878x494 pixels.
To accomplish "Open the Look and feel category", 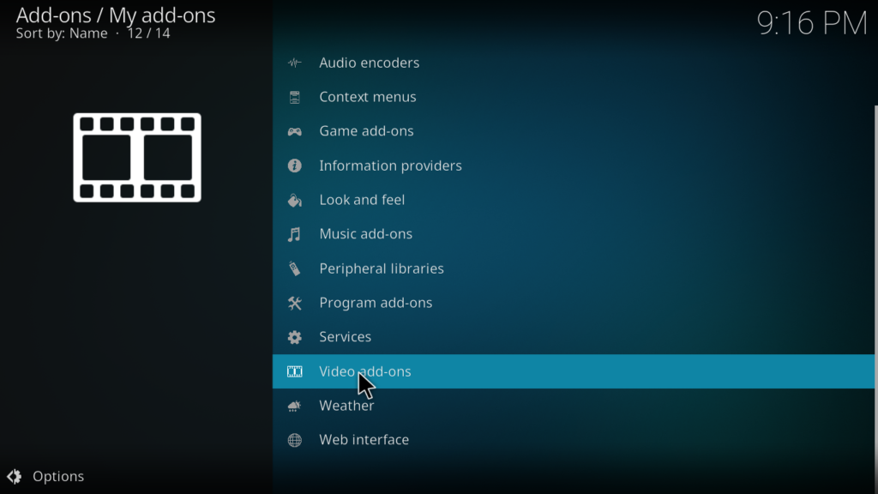I will [362, 200].
